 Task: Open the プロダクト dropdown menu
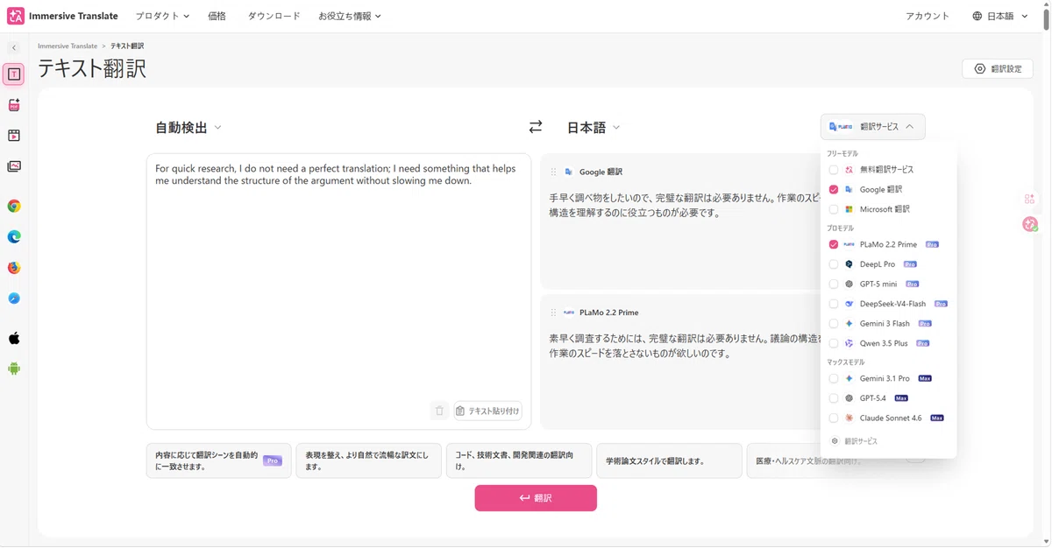[162, 16]
